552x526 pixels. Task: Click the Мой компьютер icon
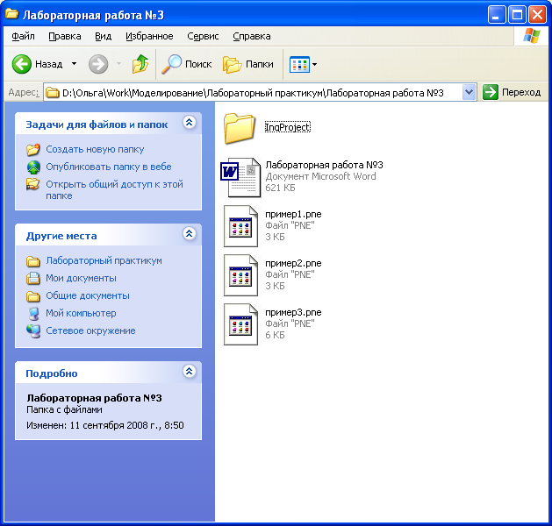(x=33, y=314)
